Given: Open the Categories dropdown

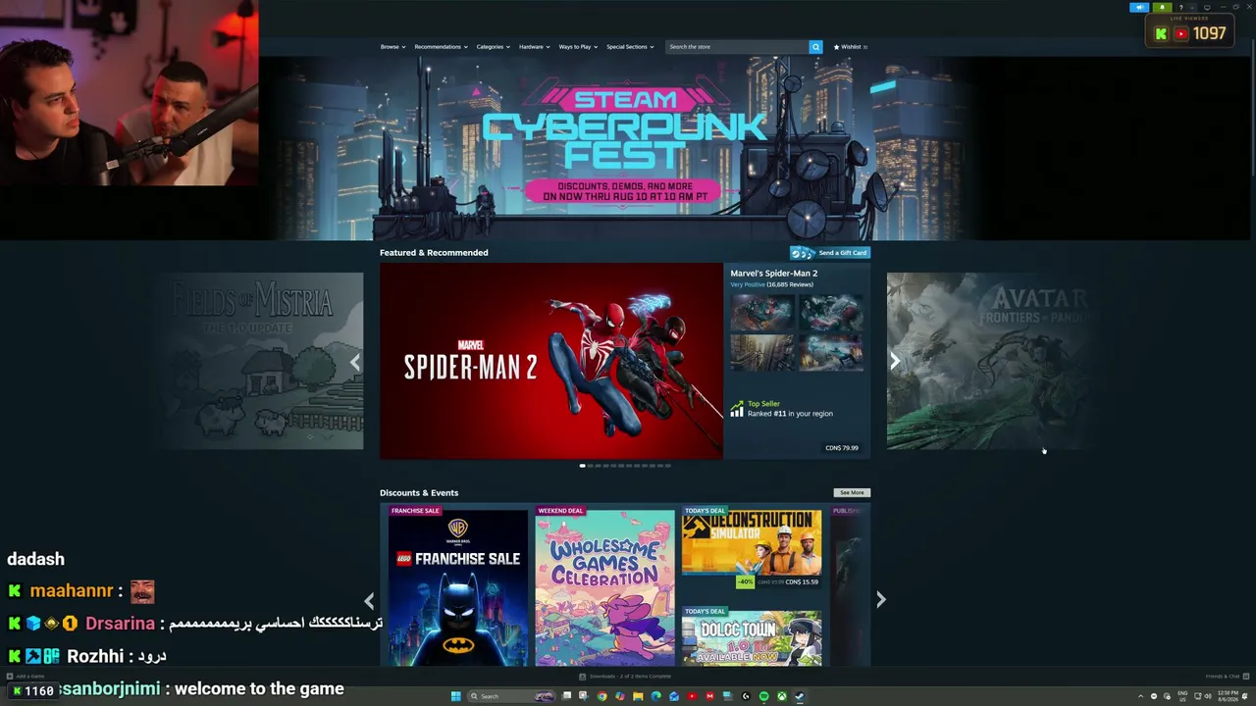Looking at the screenshot, I should pos(493,47).
